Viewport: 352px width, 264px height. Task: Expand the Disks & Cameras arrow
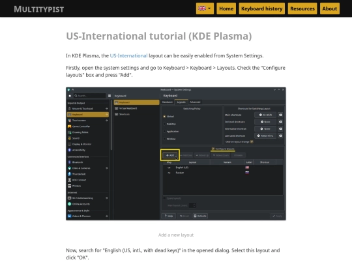coord(107,168)
